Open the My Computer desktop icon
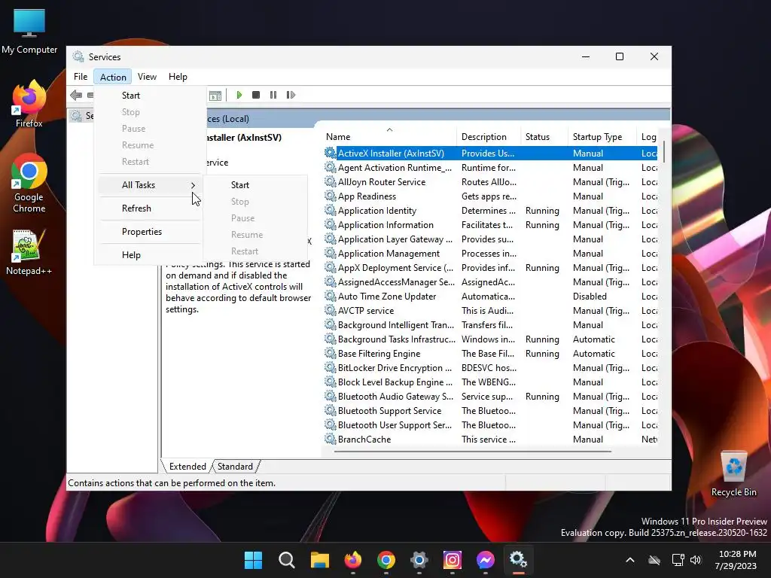771x578 pixels. pyautogui.click(x=29, y=31)
